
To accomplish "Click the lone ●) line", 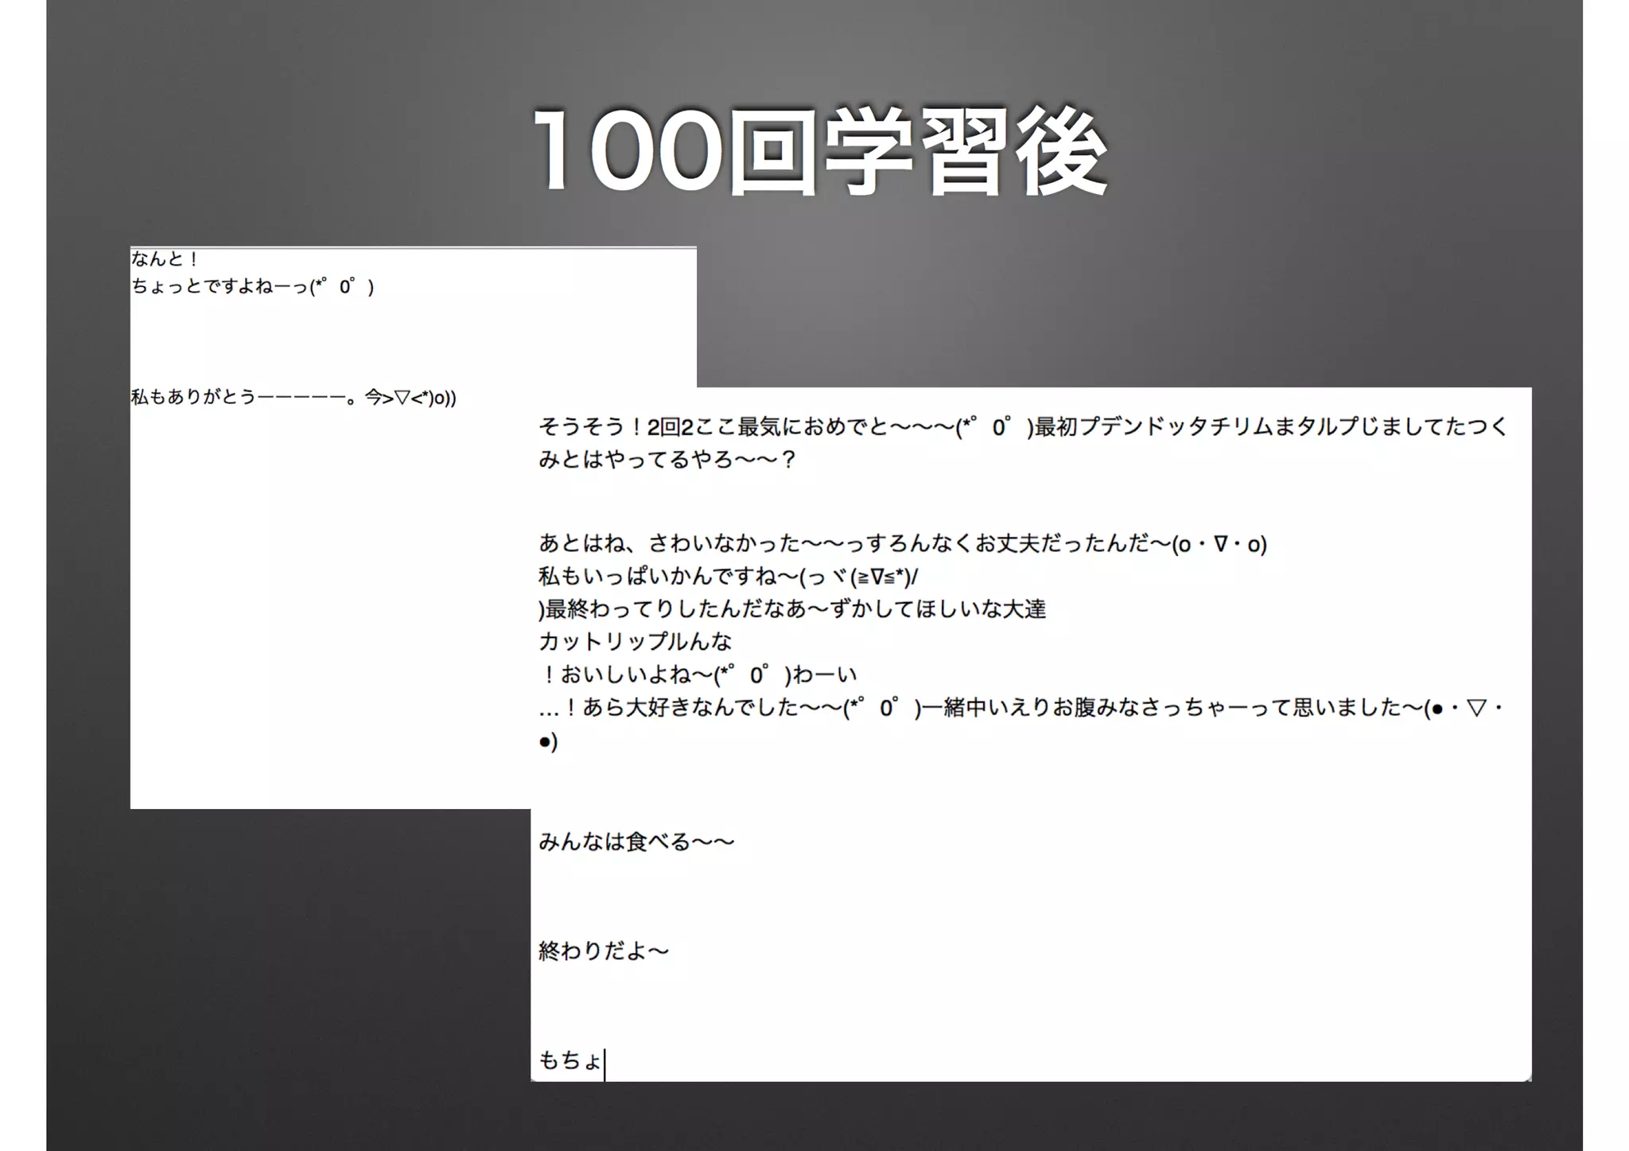I will point(548,741).
